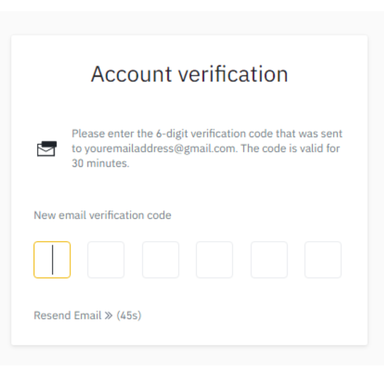Click the last verification digit box
384x384 pixels.
pos(323,259)
